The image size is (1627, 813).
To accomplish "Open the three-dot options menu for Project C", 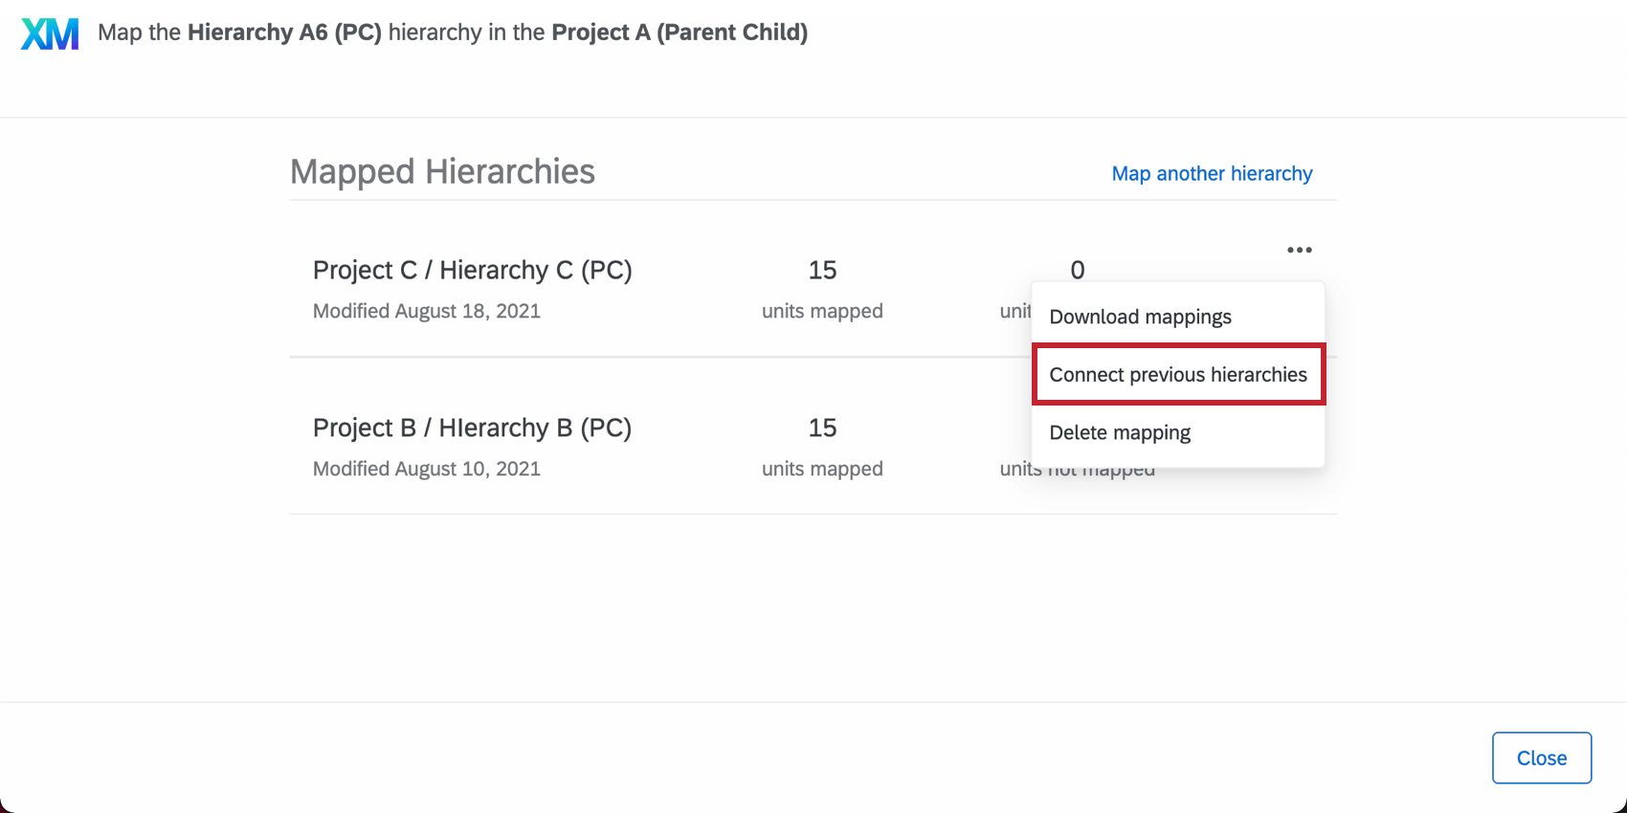I will [x=1299, y=250].
